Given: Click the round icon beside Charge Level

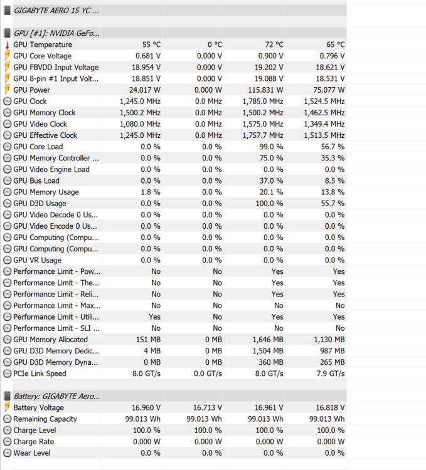Looking at the screenshot, I should (7, 431).
